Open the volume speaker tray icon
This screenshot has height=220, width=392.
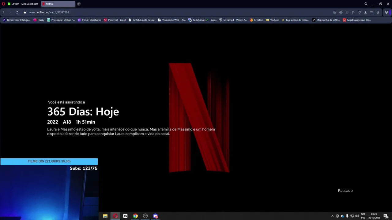357,216
